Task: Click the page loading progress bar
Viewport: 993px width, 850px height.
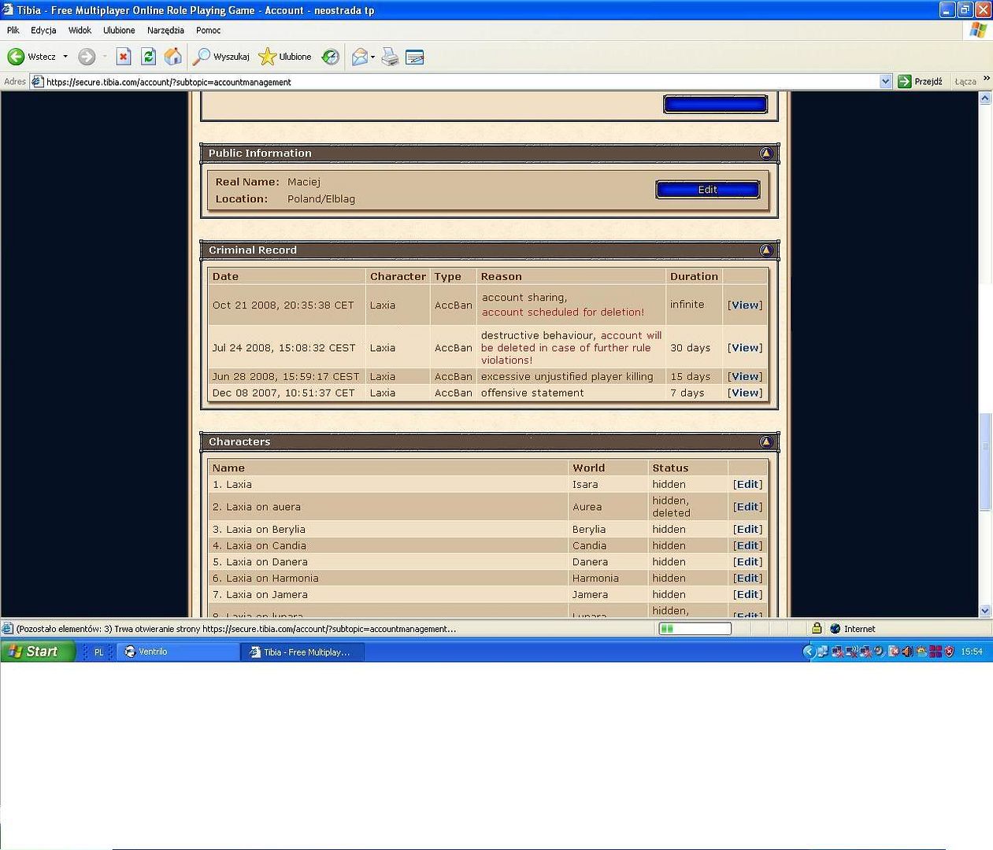Action: point(695,629)
